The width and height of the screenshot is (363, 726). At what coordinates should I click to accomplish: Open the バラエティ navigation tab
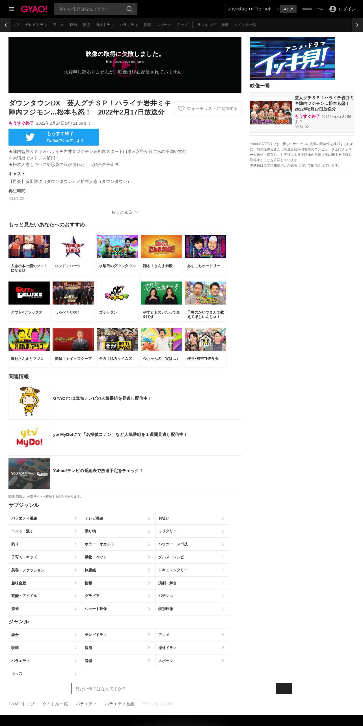tap(129, 25)
